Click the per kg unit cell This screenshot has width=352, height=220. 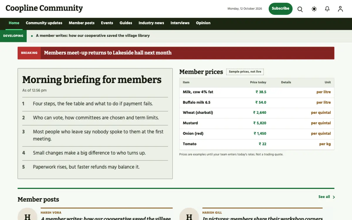pyautogui.click(x=325, y=144)
